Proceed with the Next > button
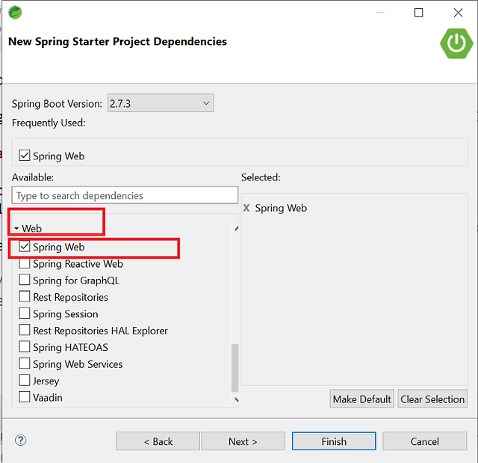This screenshot has width=478, height=463. click(x=243, y=441)
